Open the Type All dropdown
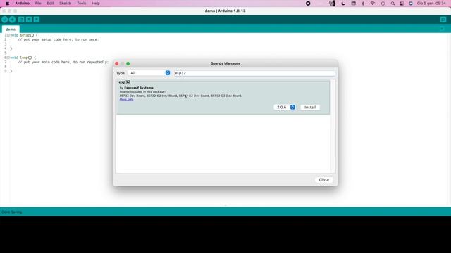Viewport: 451px width, 253px height. pos(149,73)
